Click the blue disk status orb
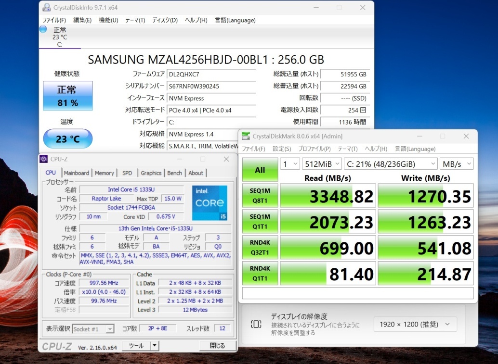Image resolution: width=498 pixels, height=364 pixels. (43, 29)
